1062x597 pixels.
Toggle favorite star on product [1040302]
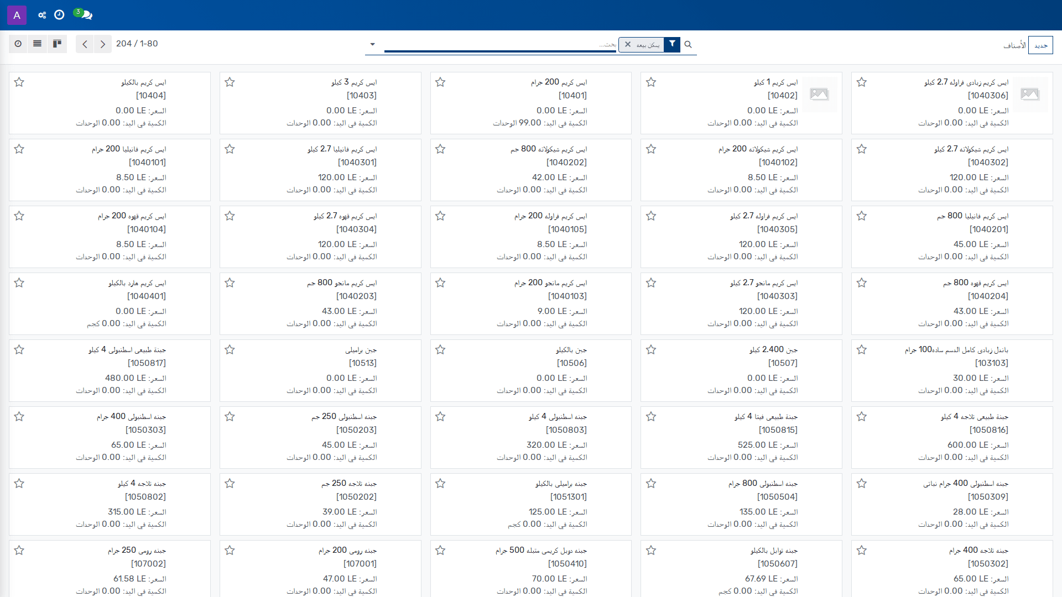(x=862, y=149)
